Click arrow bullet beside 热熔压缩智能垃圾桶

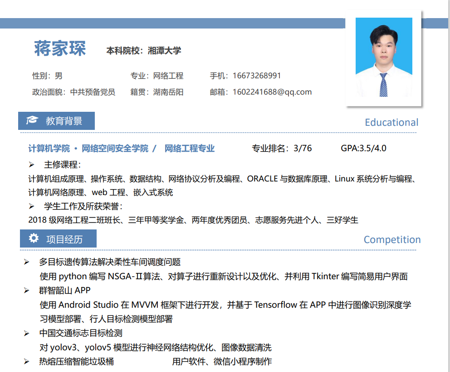click(x=27, y=362)
